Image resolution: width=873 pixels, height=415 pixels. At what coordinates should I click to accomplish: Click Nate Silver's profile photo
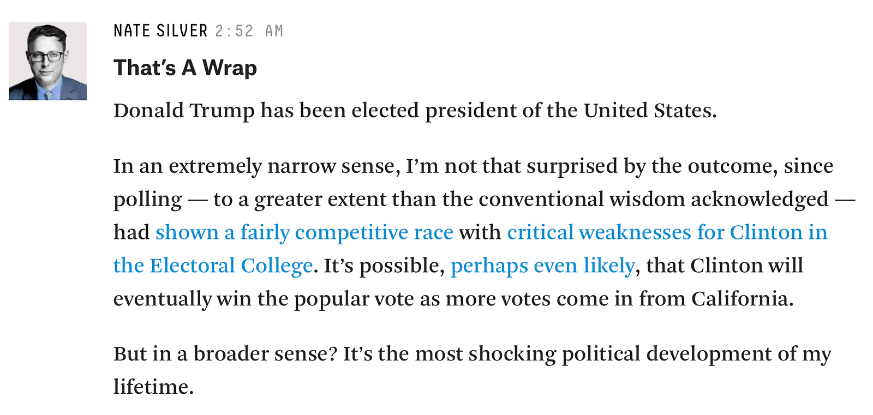[x=47, y=61]
